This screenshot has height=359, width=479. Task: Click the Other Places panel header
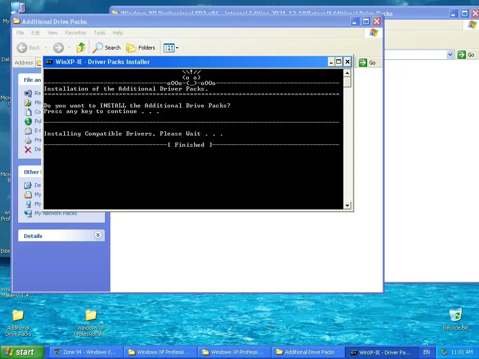coord(30,172)
